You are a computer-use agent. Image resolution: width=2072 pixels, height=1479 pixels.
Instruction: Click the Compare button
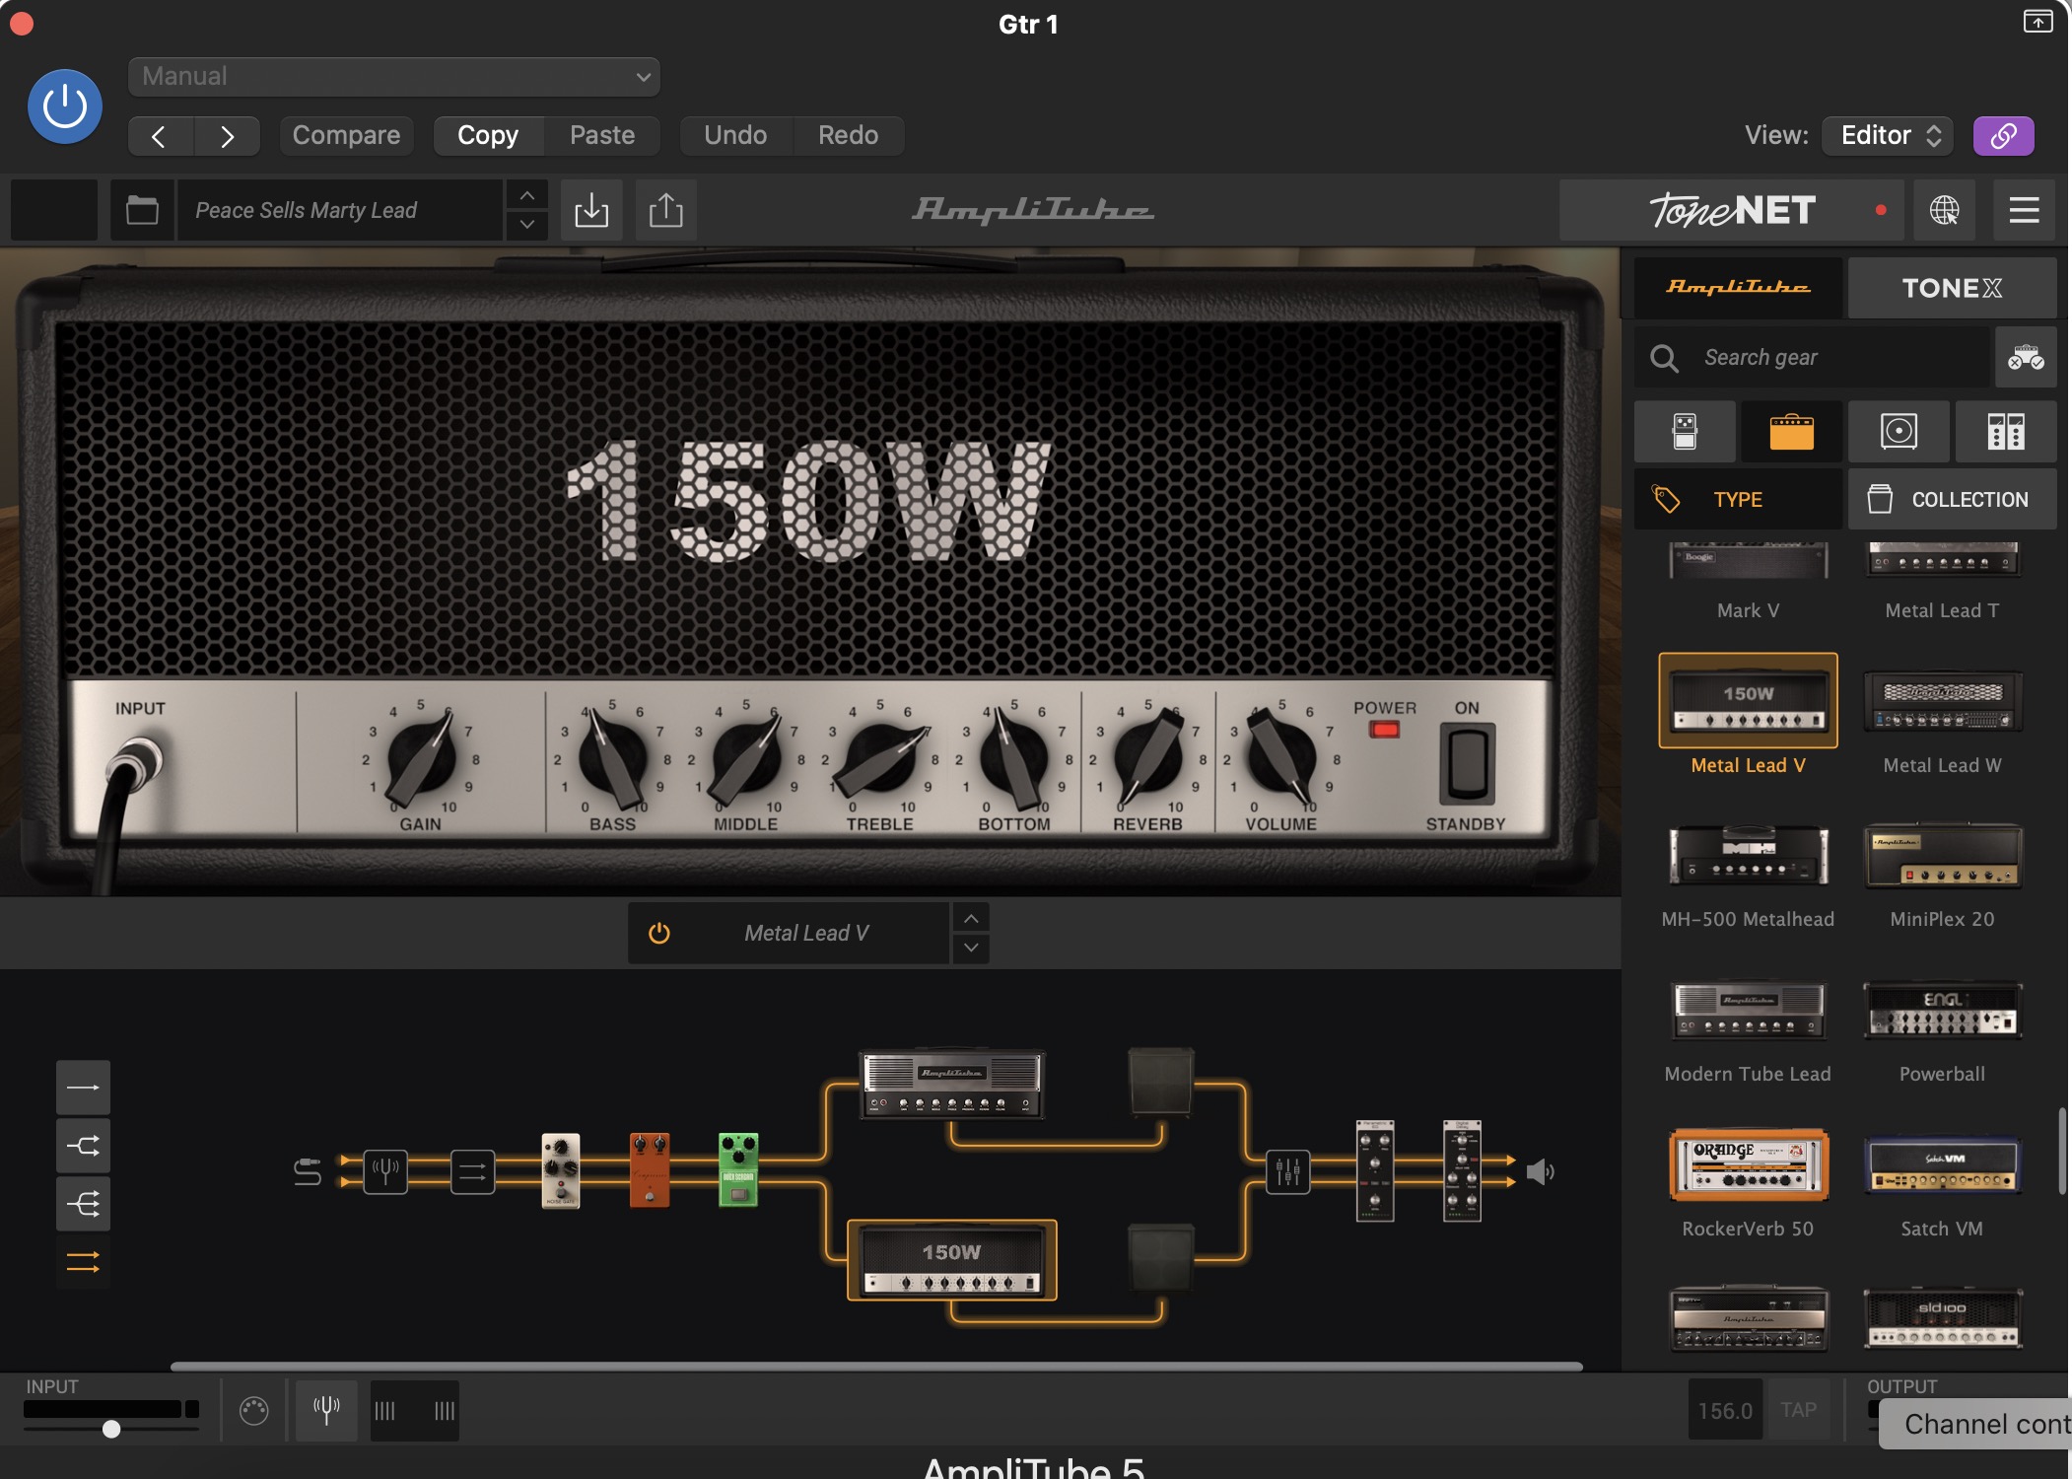(346, 135)
